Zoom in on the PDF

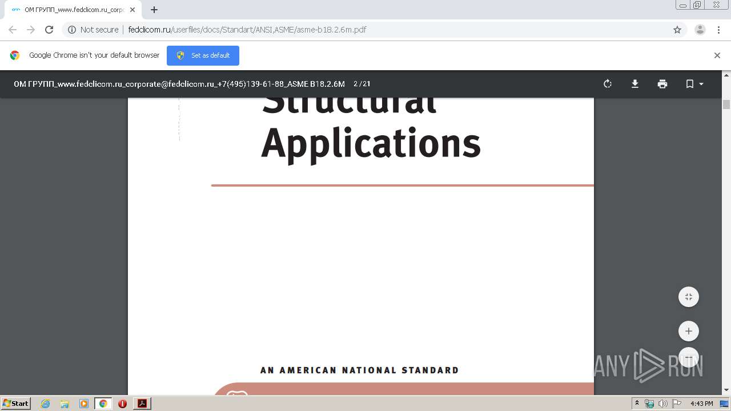[689, 331]
